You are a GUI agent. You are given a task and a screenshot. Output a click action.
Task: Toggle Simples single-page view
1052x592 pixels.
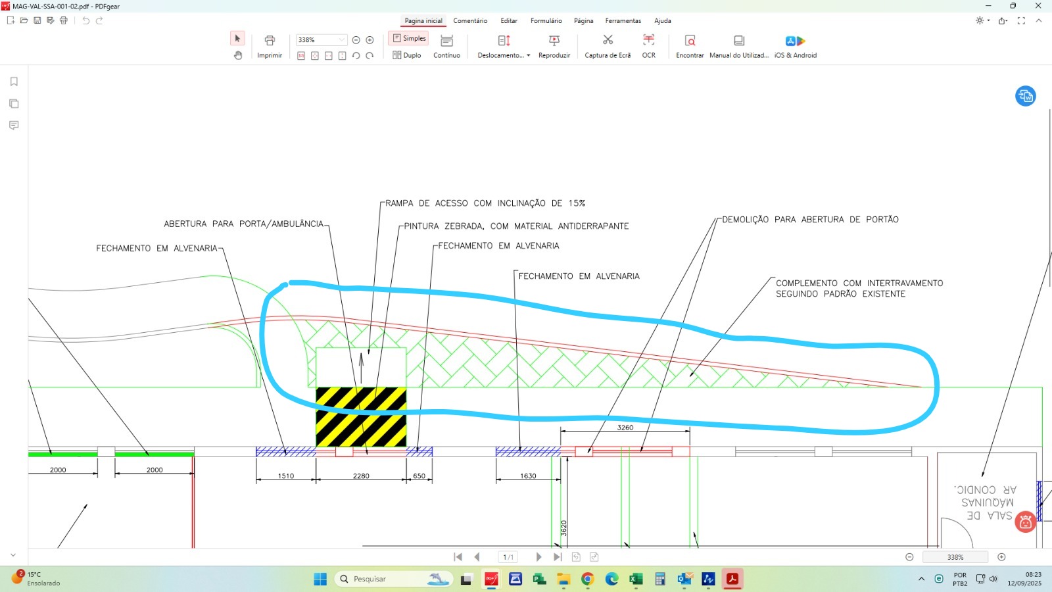click(408, 38)
